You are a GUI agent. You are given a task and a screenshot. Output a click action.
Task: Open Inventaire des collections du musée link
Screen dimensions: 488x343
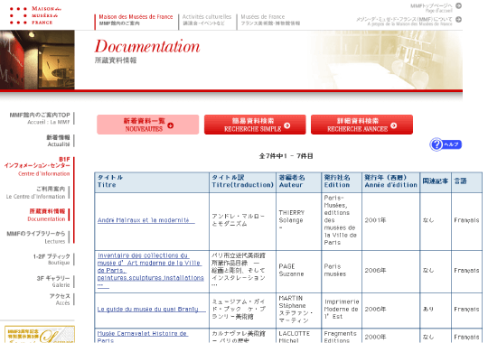coord(151,270)
